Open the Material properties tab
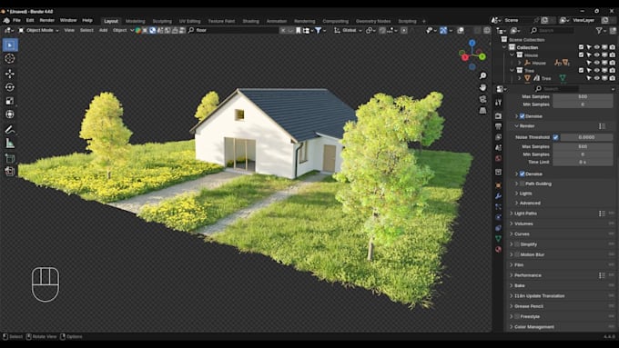Screen dimensions: 619x348 (x=498, y=249)
